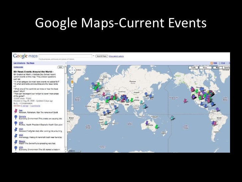
Task: Click the blue pushpin next to Mexico
Action: click(x=16, y=142)
